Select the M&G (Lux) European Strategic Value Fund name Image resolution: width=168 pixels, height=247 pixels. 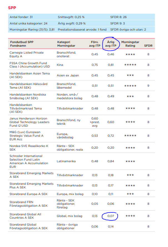(27, 136)
